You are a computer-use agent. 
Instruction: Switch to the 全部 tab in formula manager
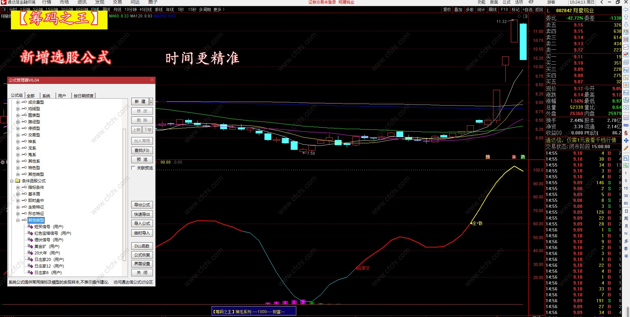click(31, 96)
